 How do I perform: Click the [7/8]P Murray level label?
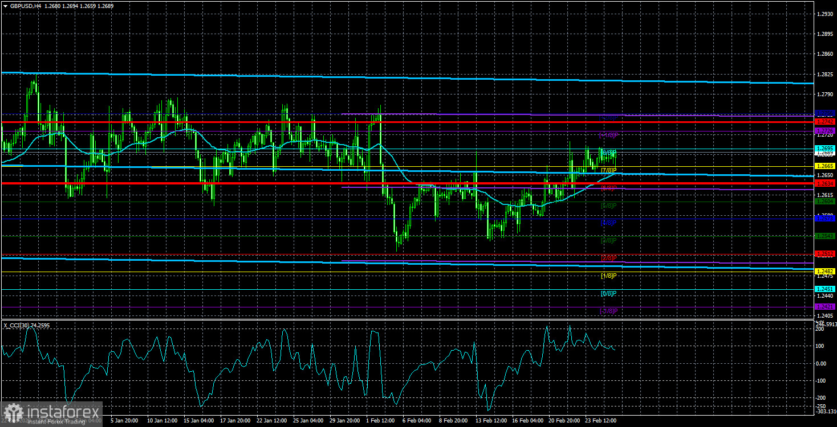[x=609, y=170]
